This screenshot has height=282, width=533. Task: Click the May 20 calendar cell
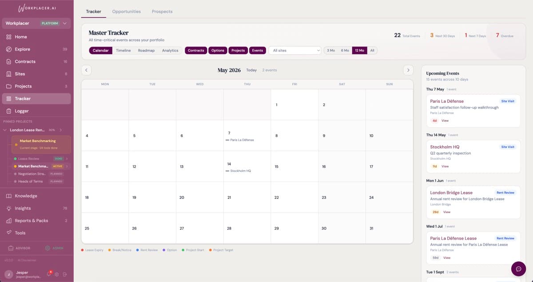click(x=199, y=197)
